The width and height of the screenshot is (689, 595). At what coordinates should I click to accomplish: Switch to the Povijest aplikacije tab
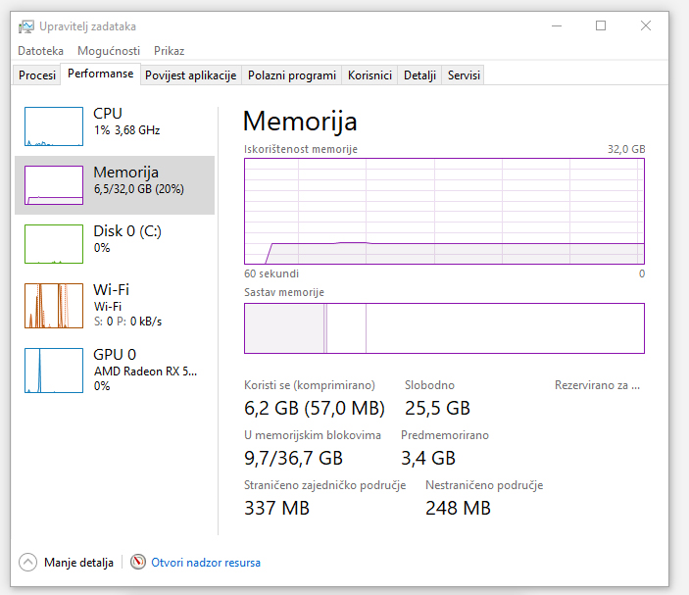tap(190, 75)
